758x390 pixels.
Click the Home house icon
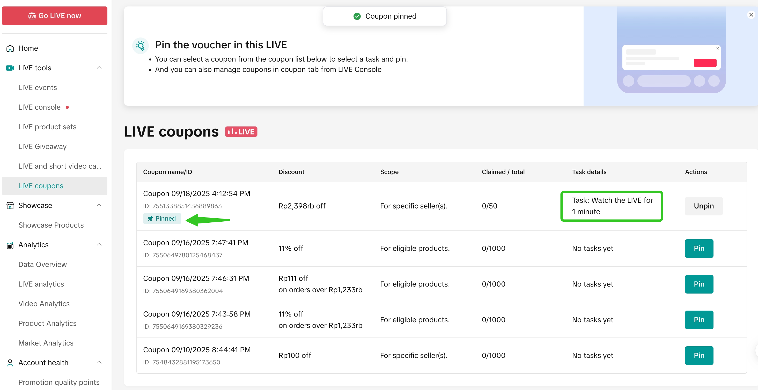10,48
